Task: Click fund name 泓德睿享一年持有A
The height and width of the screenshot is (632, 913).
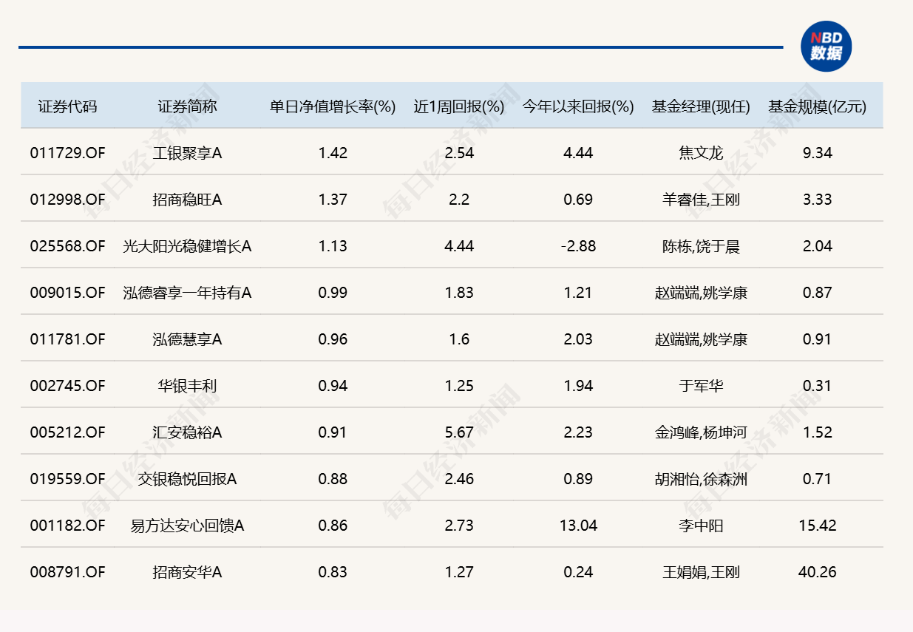Action: tap(187, 293)
